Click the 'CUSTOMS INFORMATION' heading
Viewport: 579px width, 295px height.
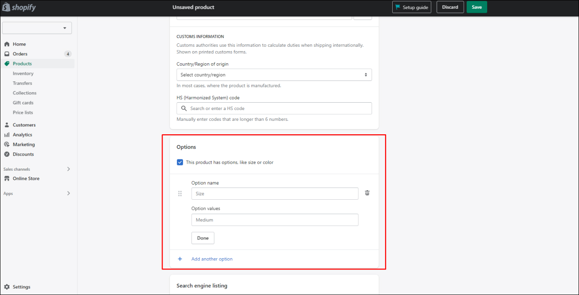200,37
